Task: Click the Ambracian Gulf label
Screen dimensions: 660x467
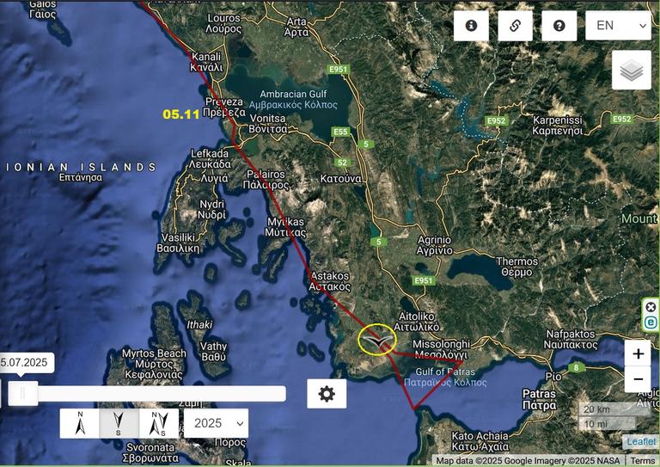Action: (293, 100)
